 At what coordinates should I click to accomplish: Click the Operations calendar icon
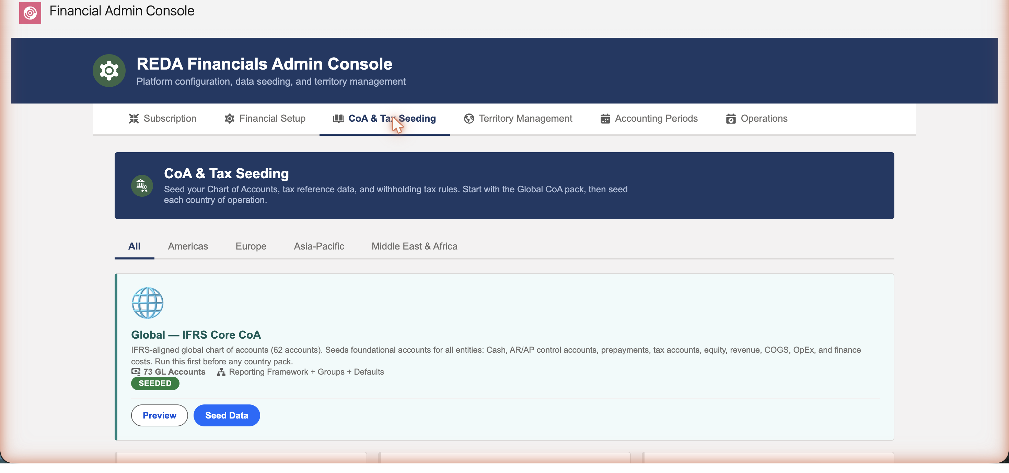pyautogui.click(x=731, y=119)
